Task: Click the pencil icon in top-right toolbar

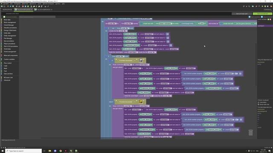Action: click(256, 6)
